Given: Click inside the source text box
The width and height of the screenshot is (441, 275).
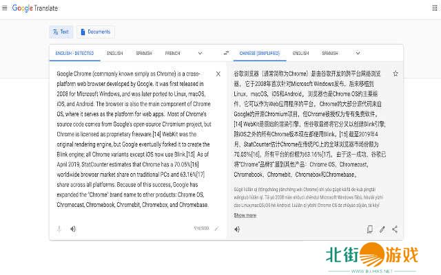Looking at the screenshot, I should (131, 137).
